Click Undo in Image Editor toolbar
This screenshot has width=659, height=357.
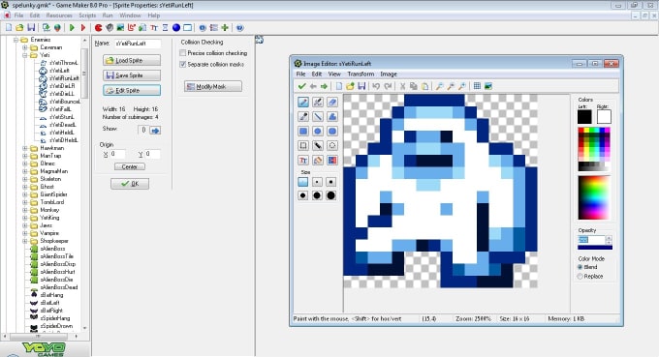(x=376, y=86)
